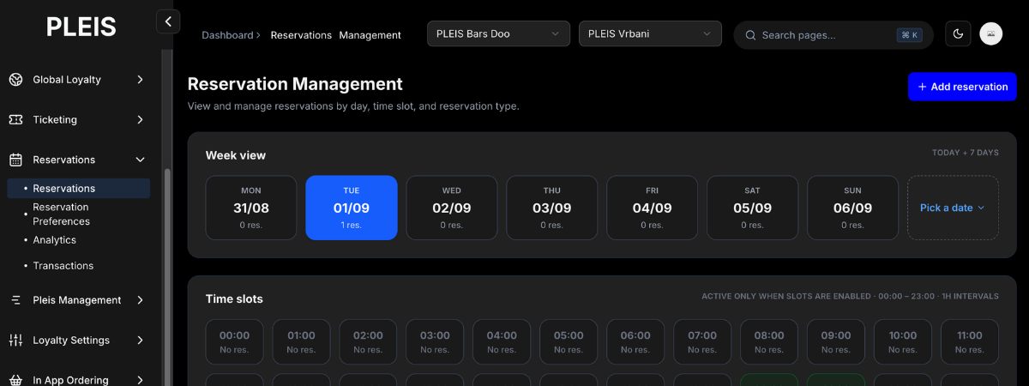Click the Loyalty Settings menu label

coord(71,341)
